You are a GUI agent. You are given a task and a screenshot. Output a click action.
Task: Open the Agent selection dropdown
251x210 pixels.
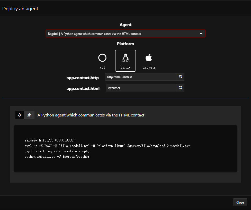(x=126, y=34)
